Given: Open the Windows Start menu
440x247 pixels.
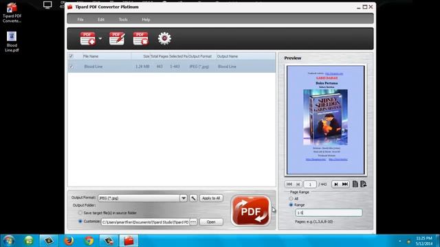Looking at the screenshot, I should (x=9, y=241).
